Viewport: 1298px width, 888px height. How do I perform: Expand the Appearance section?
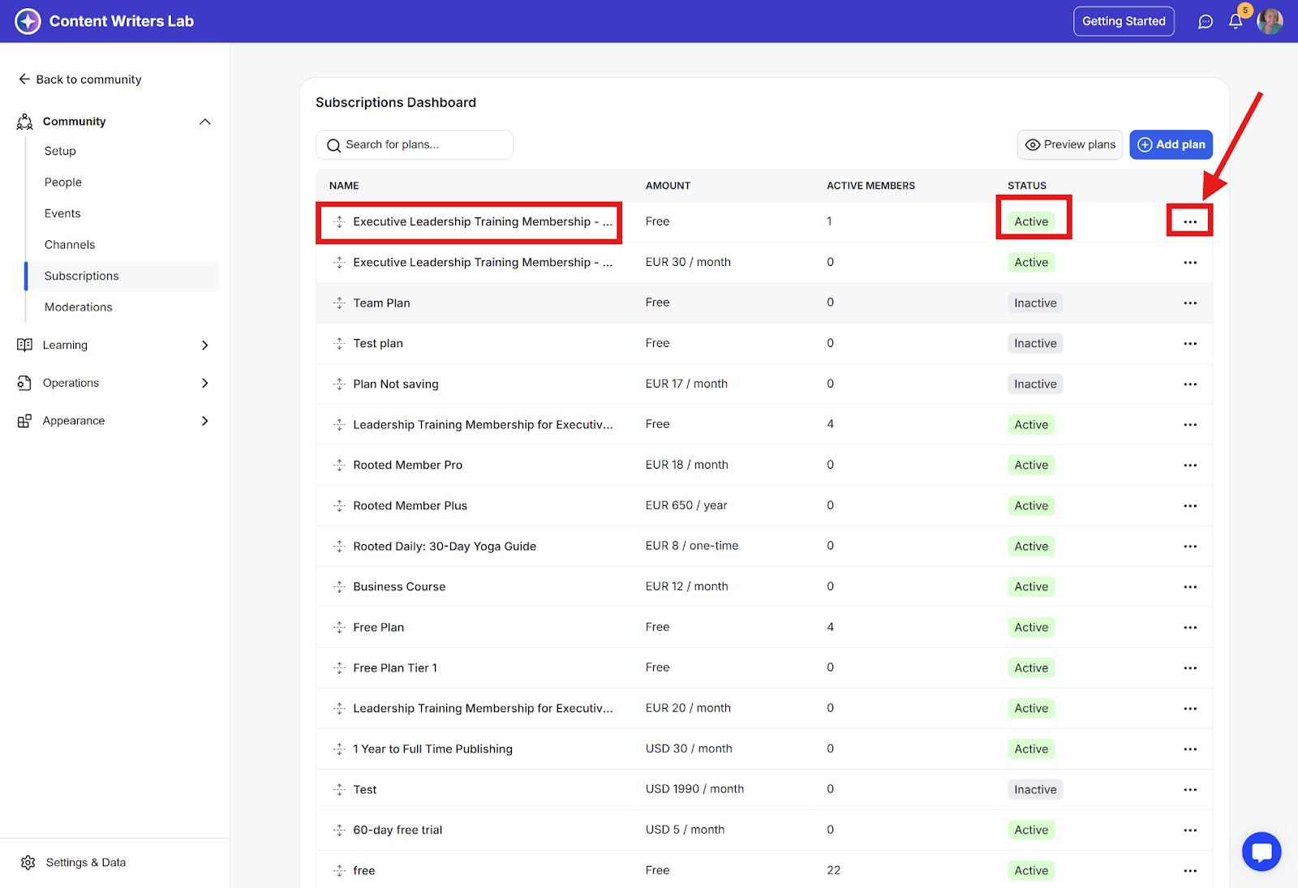[x=204, y=421]
